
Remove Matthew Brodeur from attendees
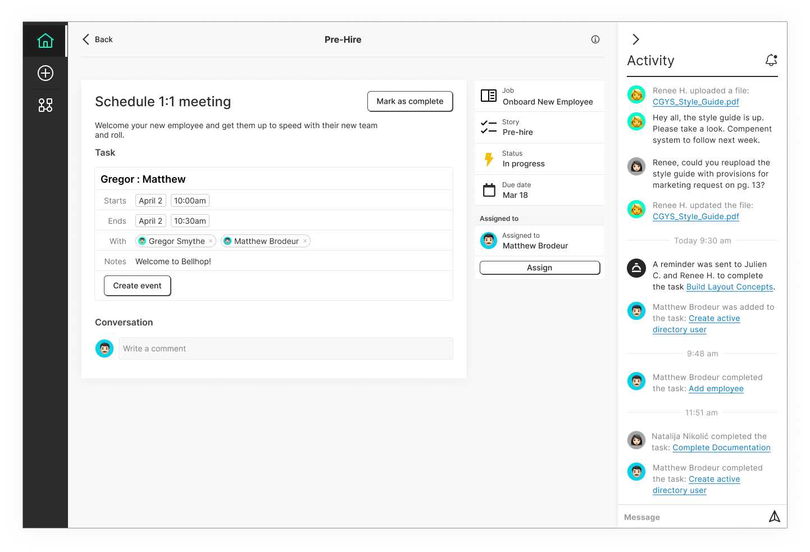click(305, 241)
